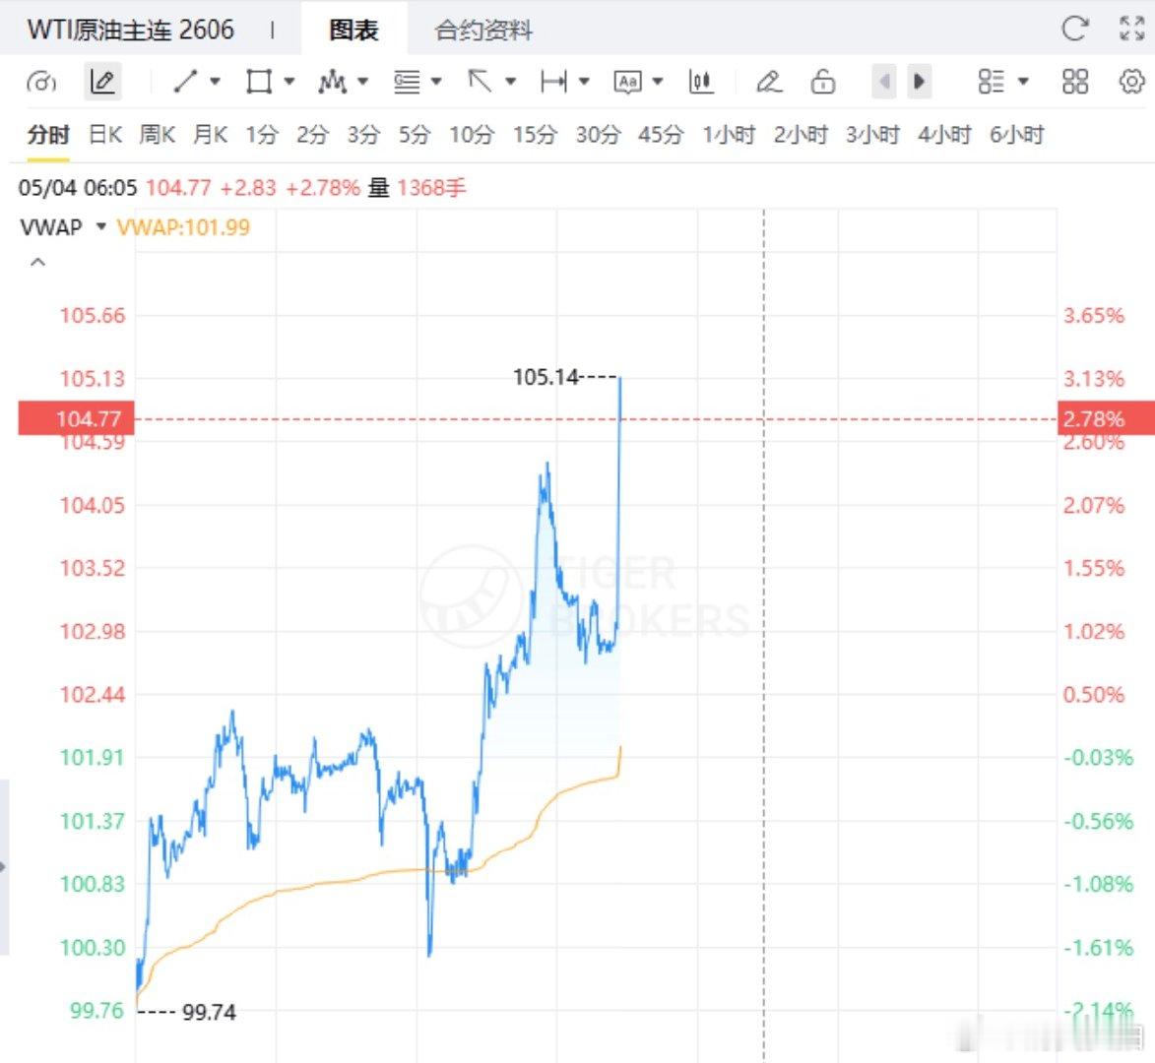Image resolution: width=1155 pixels, height=1063 pixels.
Task: Select the 6小时 interval
Action: pos(1016,135)
